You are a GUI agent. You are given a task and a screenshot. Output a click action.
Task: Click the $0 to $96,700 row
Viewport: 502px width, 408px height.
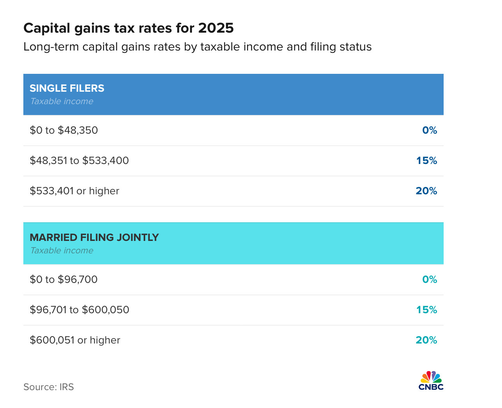point(64,279)
